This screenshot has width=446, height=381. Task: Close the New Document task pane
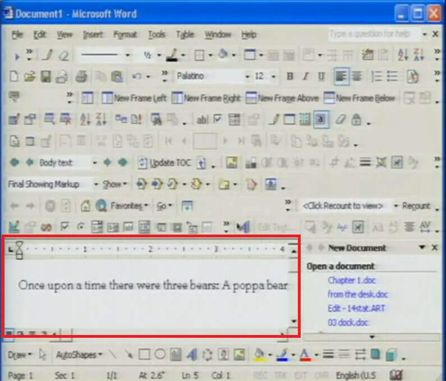(x=434, y=247)
